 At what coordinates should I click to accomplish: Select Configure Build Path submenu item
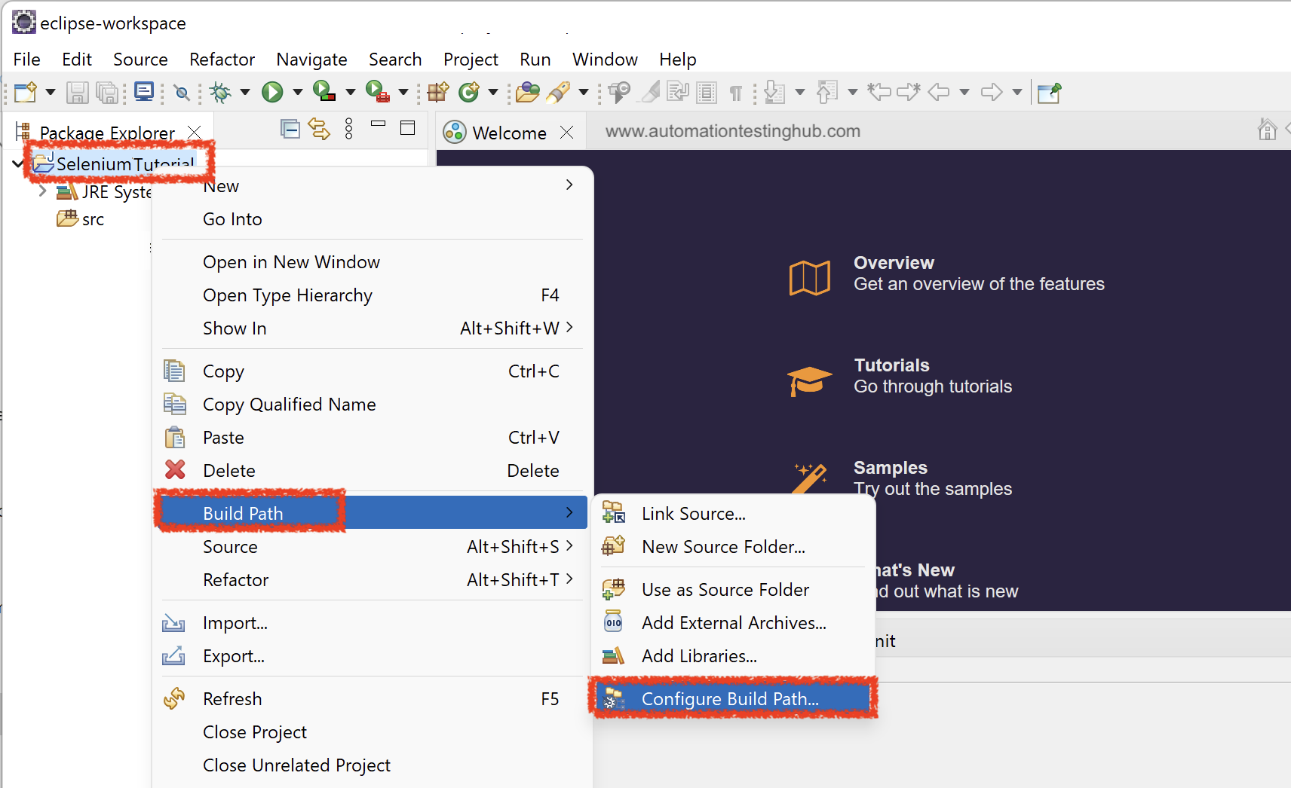(733, 698)
